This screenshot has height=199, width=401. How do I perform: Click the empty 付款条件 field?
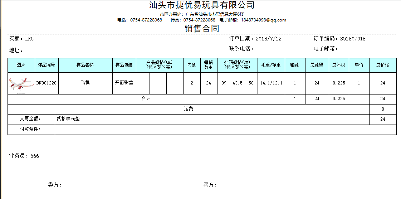[x=225, y=130]
